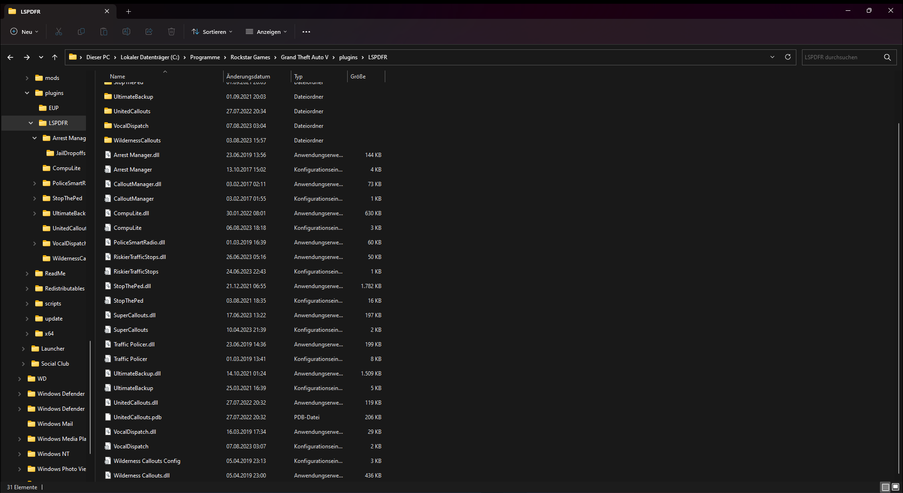Viewport: 903px width, 493px height.
Task: Click the Rockstar Games breadcrumb
Action: tap(250, 57)
